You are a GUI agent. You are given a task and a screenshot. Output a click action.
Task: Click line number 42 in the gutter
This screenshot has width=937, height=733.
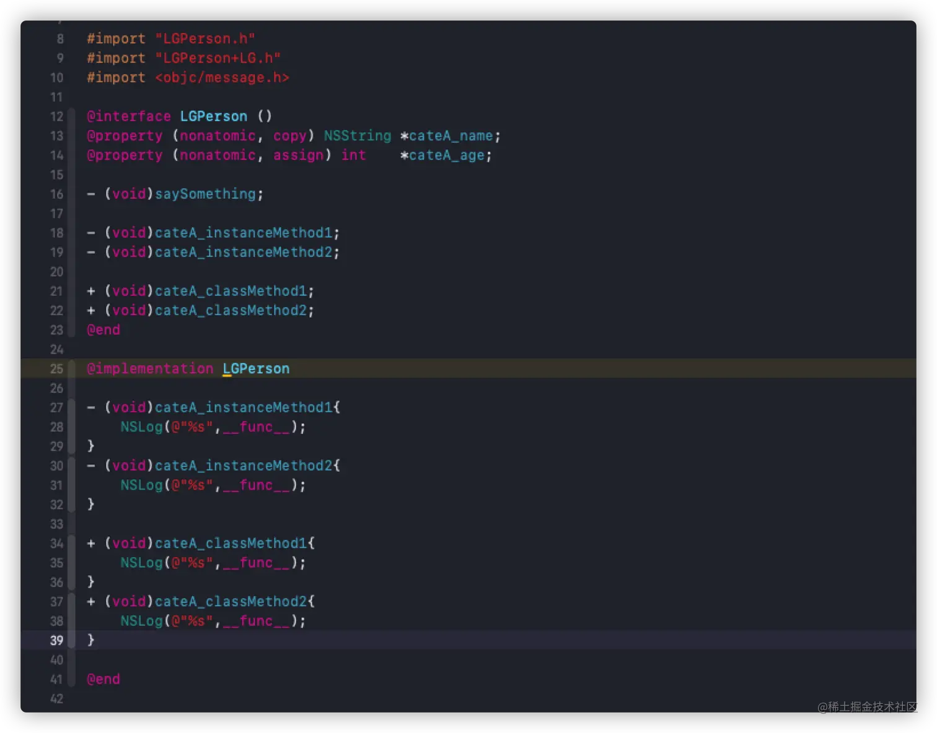[x=56, y=699]
